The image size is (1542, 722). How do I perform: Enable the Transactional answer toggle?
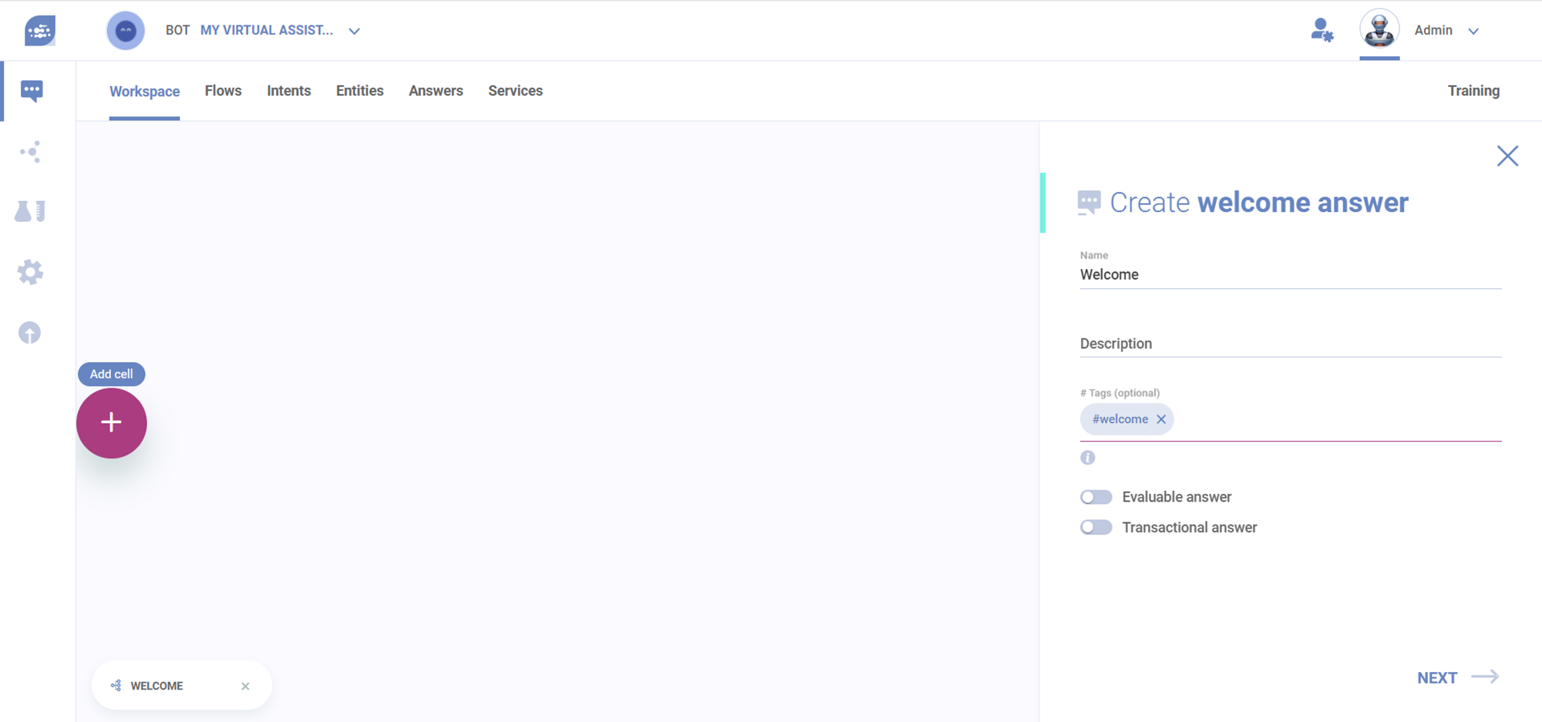coord(1096,528)
